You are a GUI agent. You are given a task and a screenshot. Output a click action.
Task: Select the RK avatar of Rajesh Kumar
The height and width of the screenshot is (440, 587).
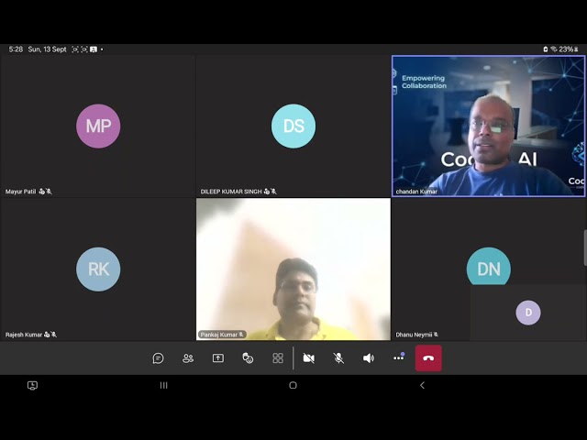coord(98,269)
